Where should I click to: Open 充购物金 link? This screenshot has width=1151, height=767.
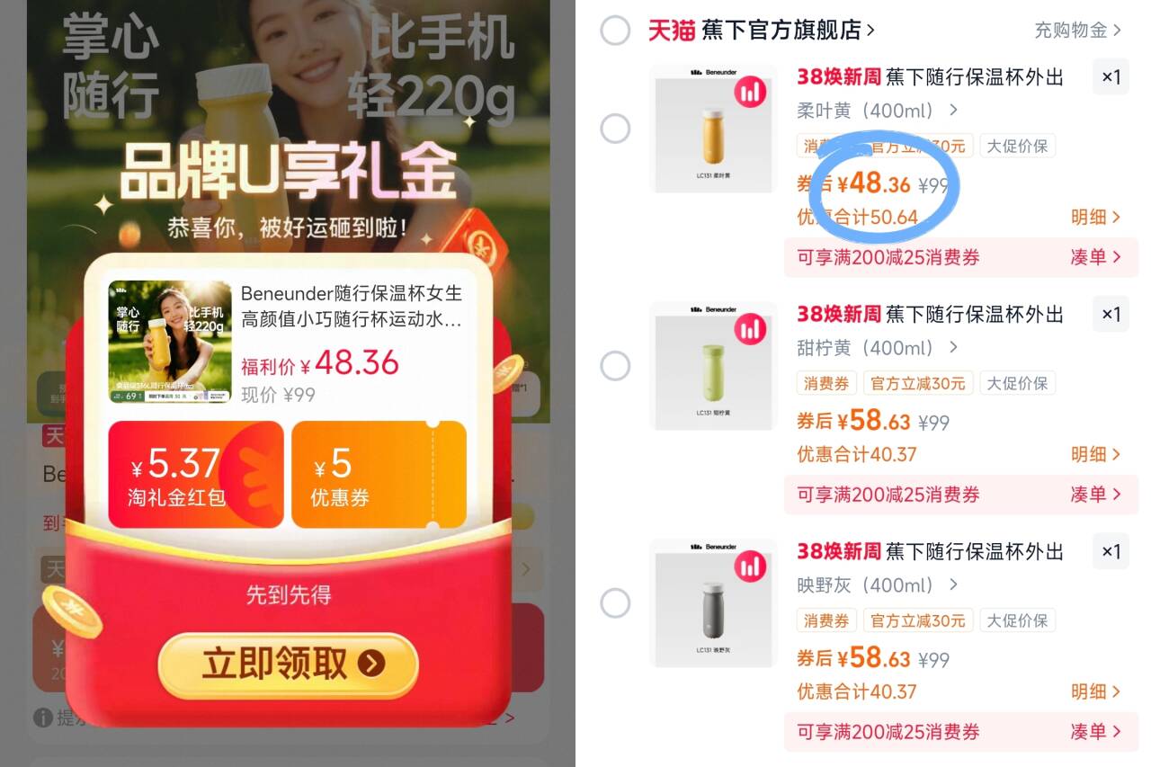click(x=1078, y=30)
